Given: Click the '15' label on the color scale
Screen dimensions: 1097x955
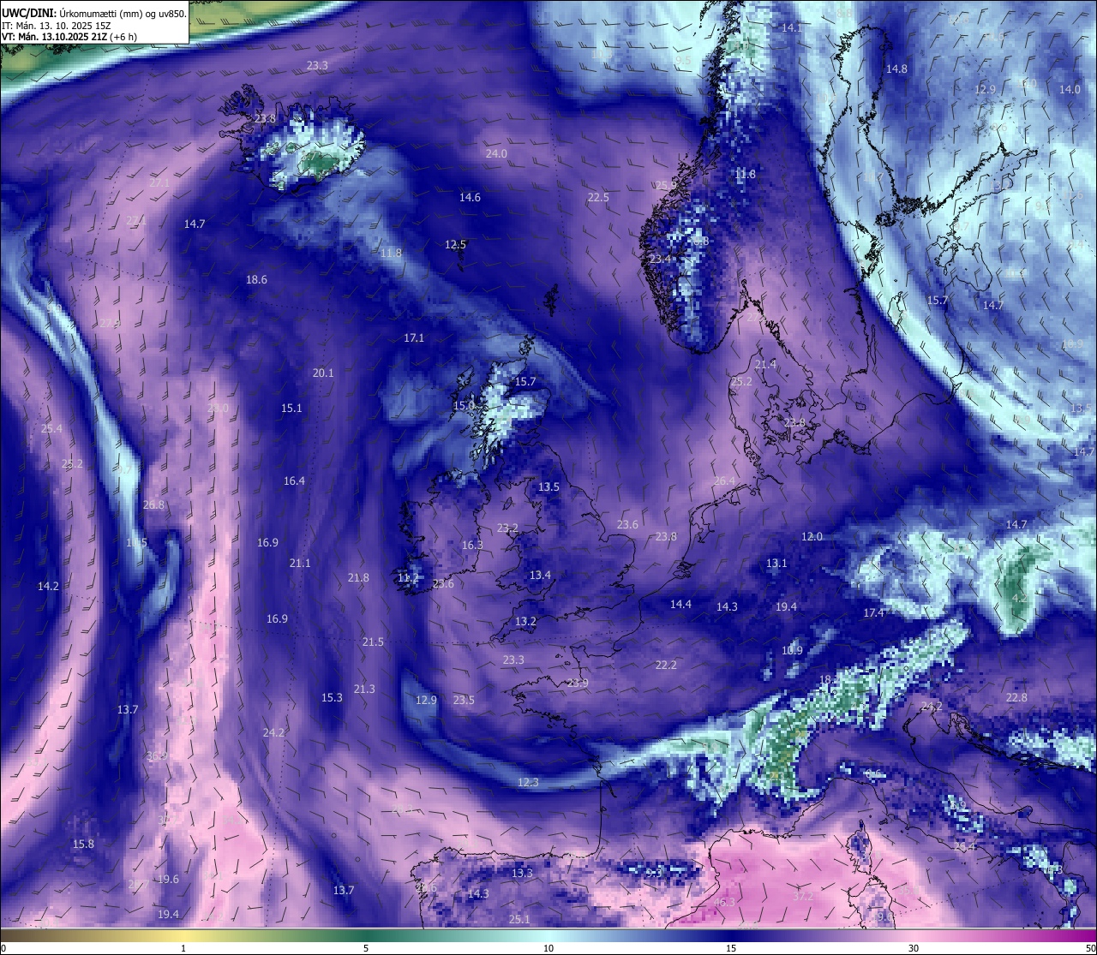Looking at the screenshot, I should coord(731,948).
